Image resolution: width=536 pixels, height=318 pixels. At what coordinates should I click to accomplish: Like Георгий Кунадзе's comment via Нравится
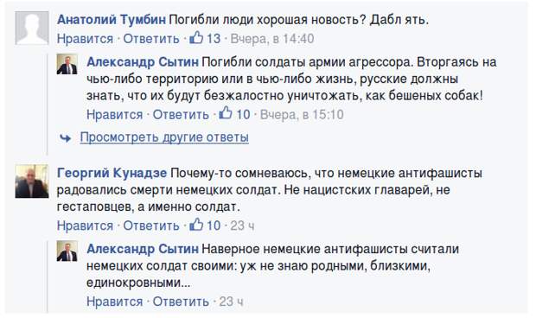[85, 226]
